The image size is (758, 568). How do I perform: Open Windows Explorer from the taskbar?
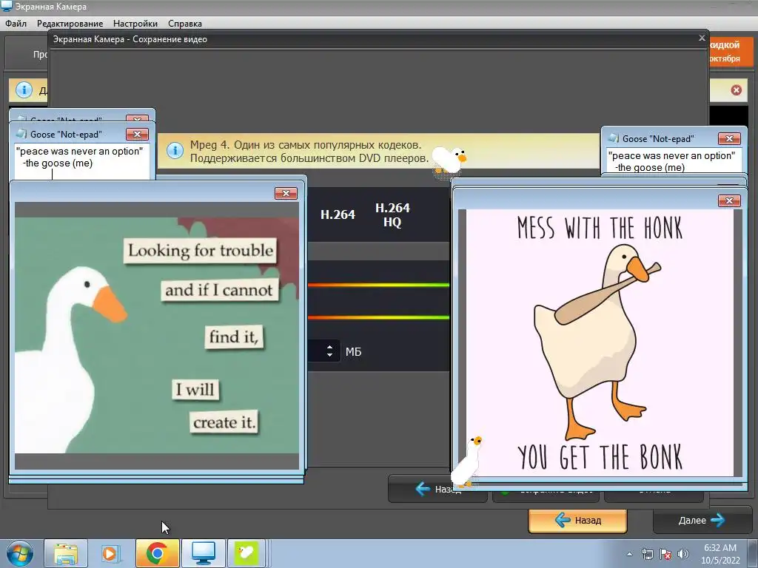click(x=66, y=553)
